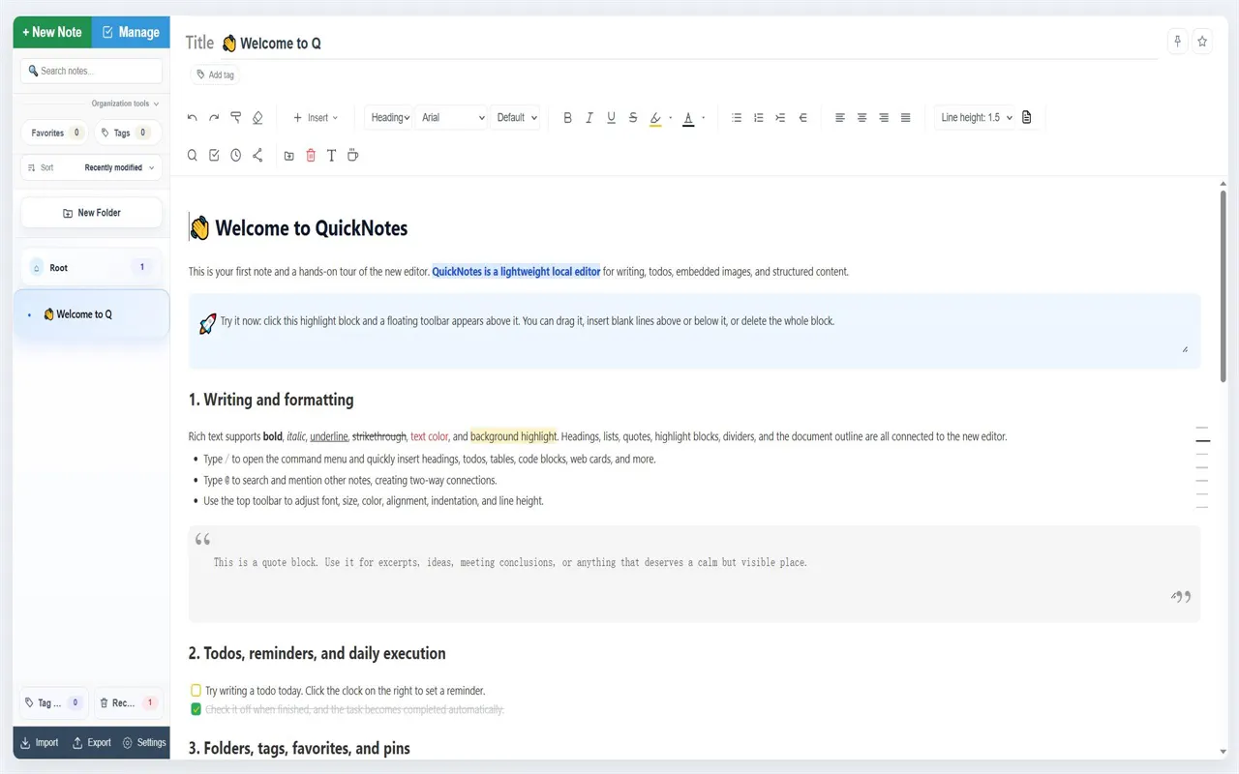Click the quote block text
1239x774 pixels.
tap(510, 562)
